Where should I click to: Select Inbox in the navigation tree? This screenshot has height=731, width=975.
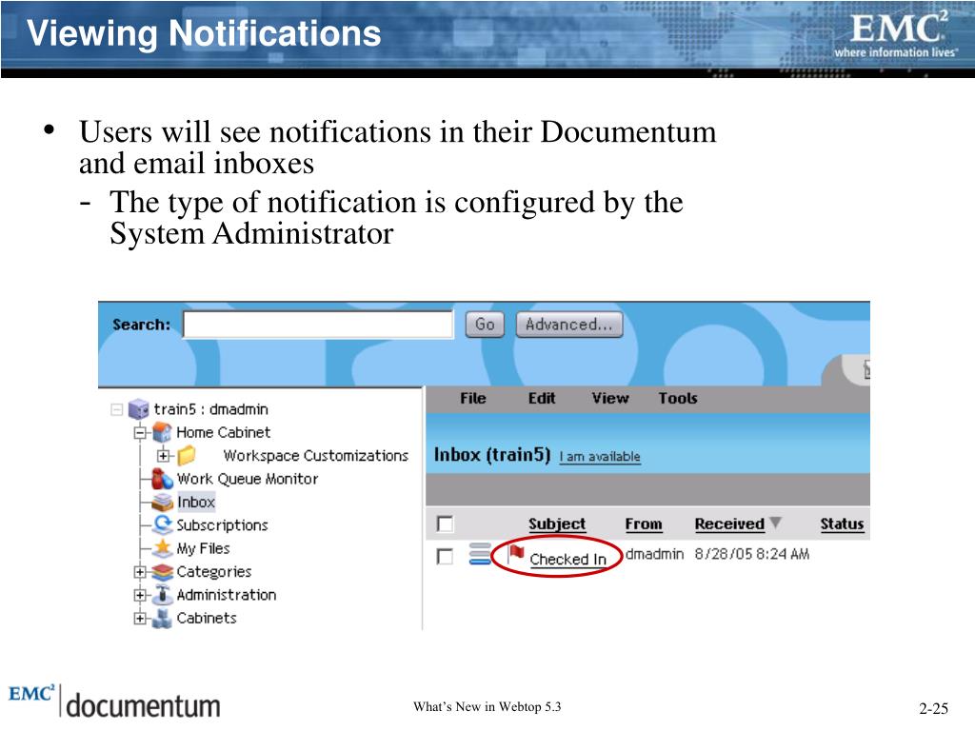pyautogui.click(x=196, y=502)
